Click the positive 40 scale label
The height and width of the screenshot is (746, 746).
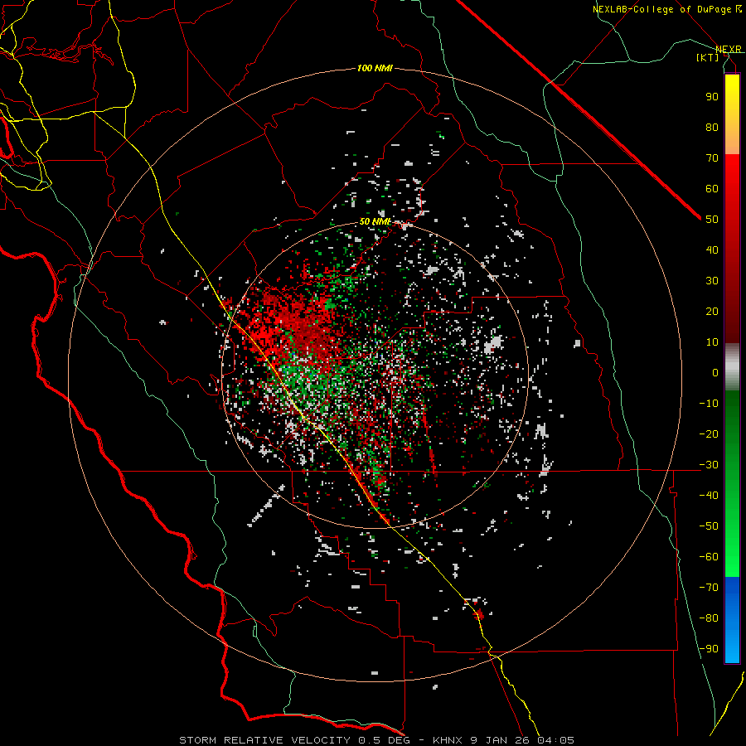712,249
